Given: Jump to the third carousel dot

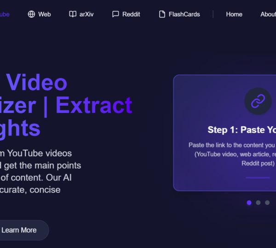Looking at the screenshot, I should 267,203.
